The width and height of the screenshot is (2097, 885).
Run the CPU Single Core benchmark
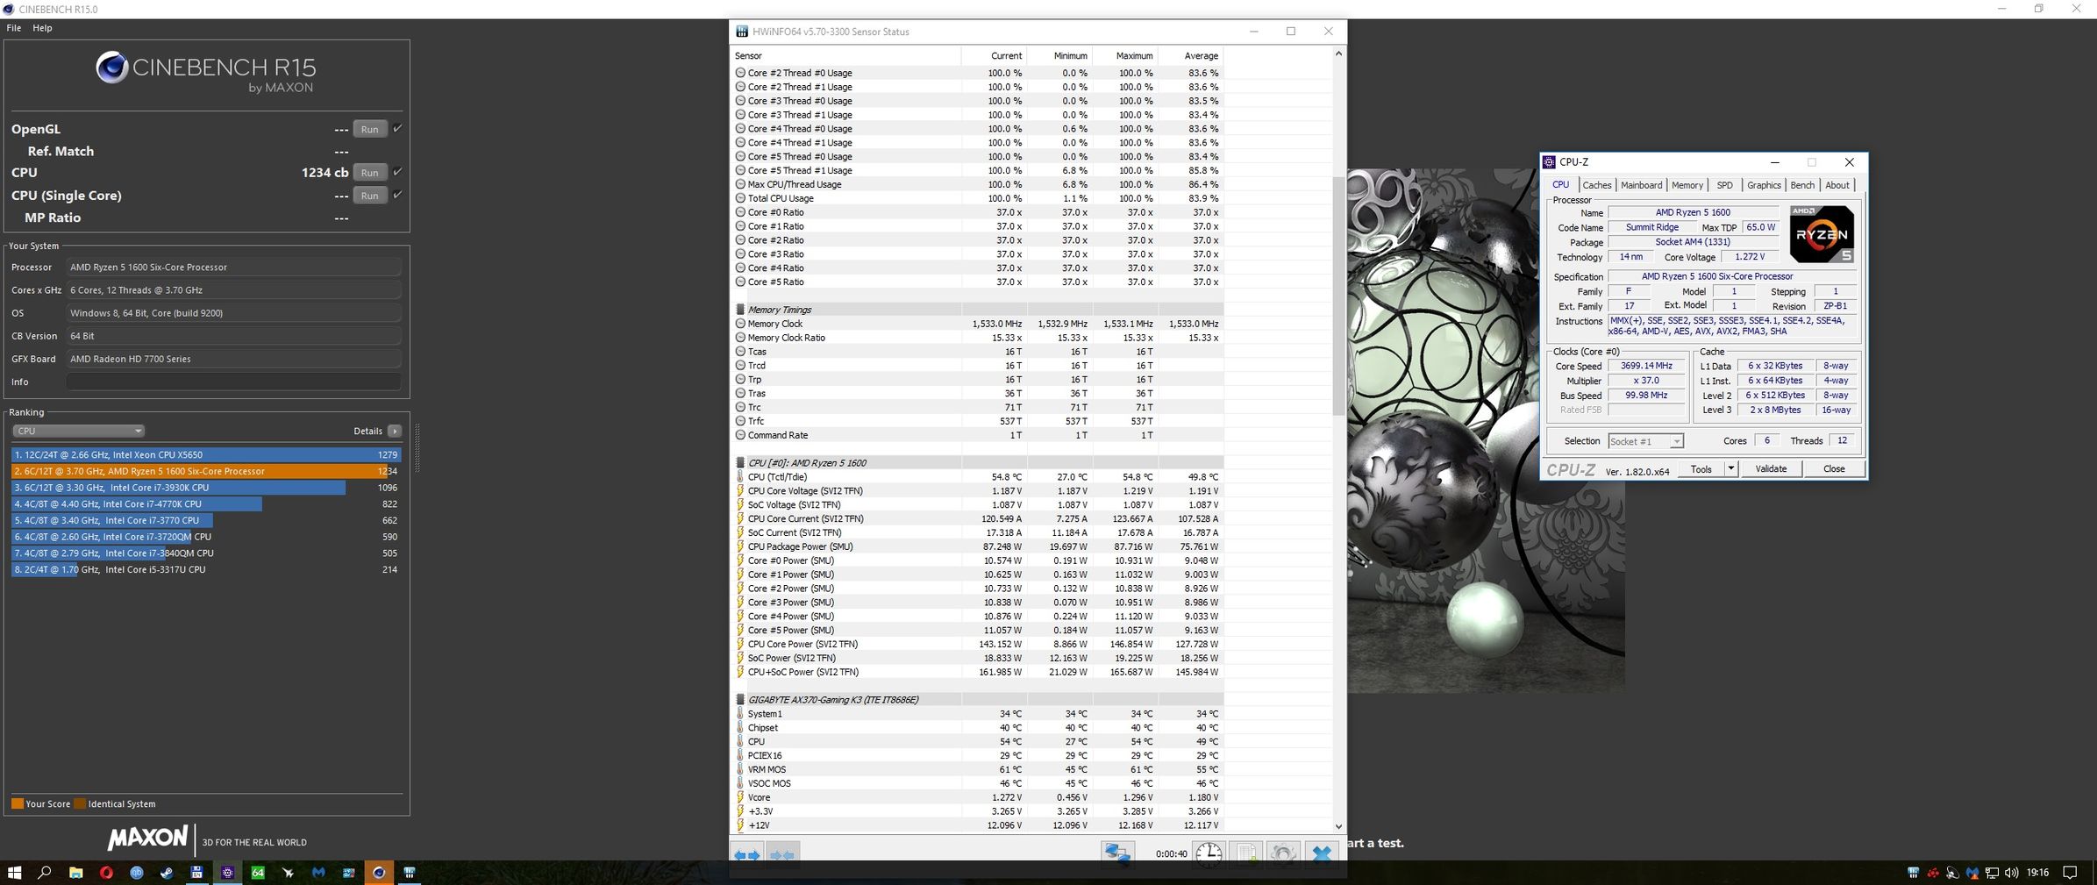[x=370, y=196]
